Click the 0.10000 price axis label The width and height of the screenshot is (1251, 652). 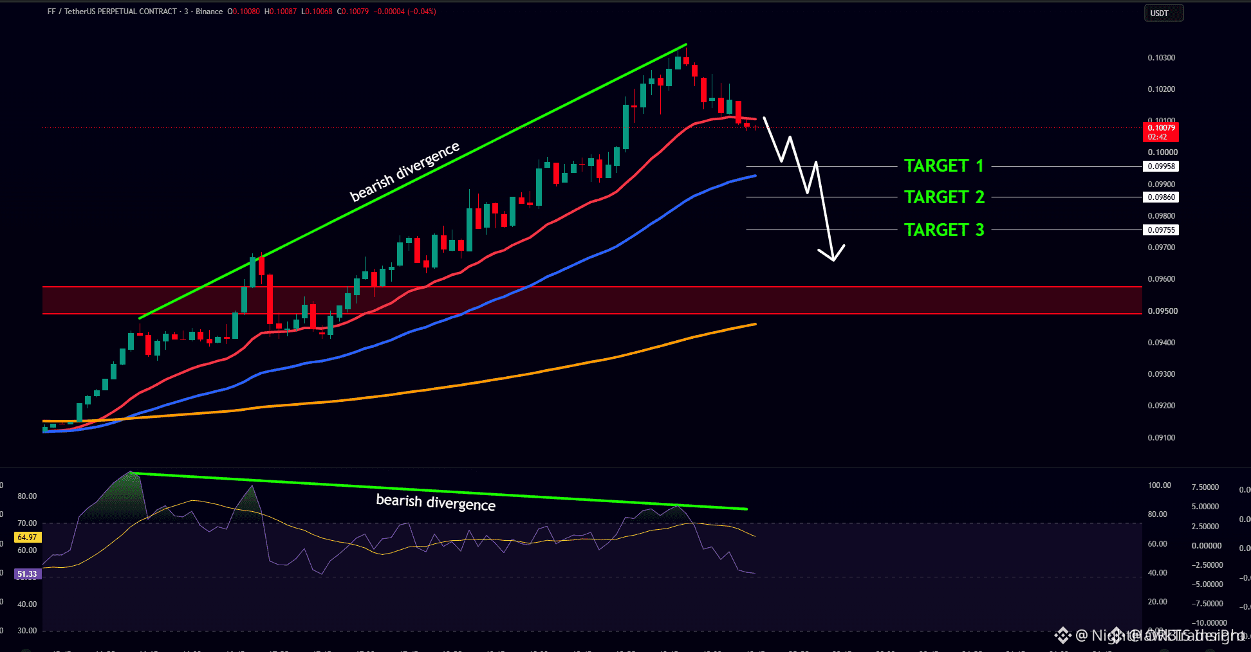pyautogui.click(x=1162, y=152)
